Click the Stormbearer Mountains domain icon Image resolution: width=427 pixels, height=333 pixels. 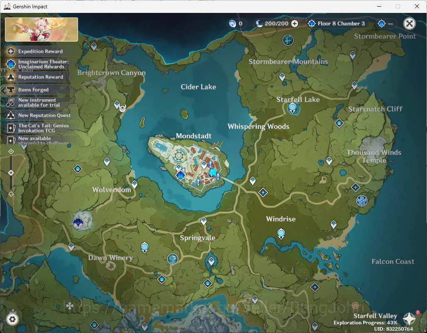point(288,40)
